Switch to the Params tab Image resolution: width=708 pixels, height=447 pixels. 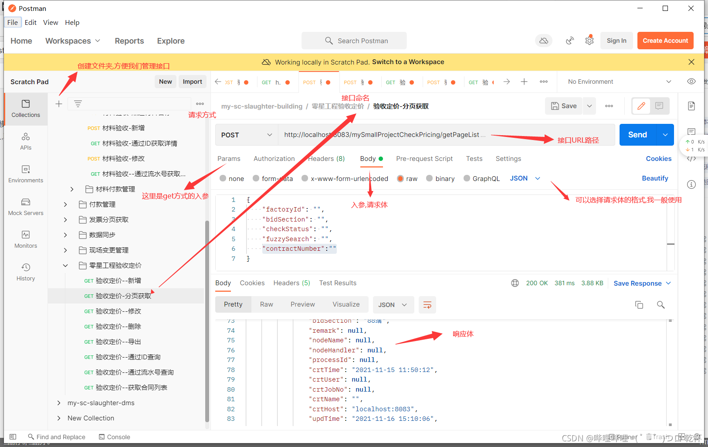point(229,159)
